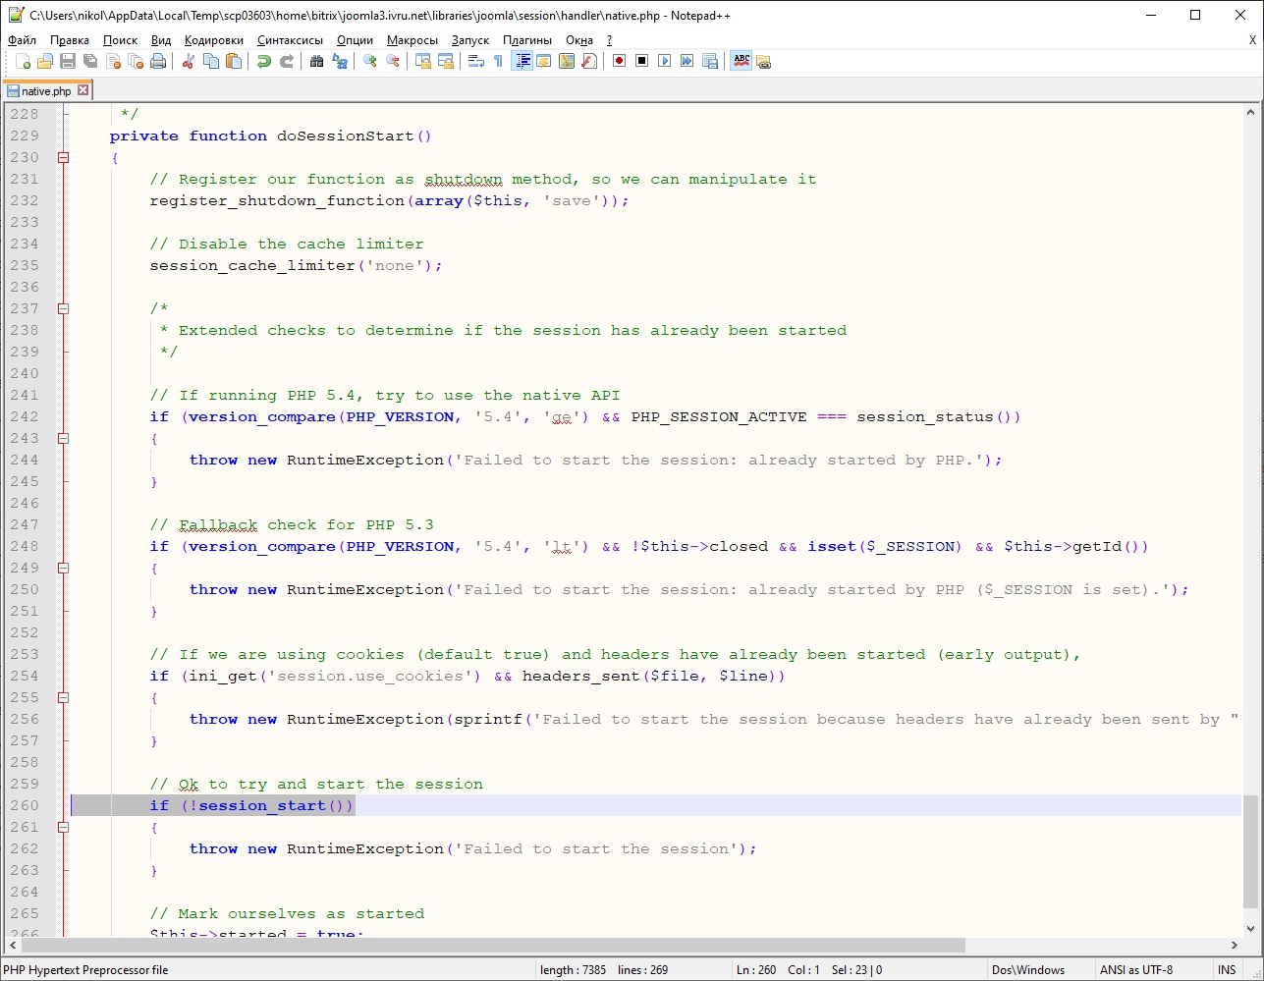Click the INS indicator in status bar

coord(1227,970)
